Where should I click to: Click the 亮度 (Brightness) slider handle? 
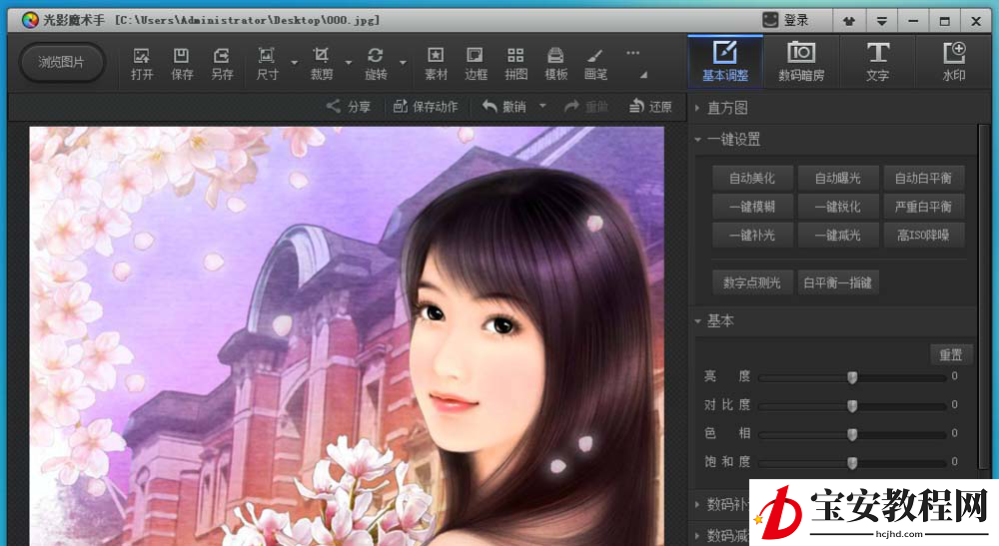(852, 377)
